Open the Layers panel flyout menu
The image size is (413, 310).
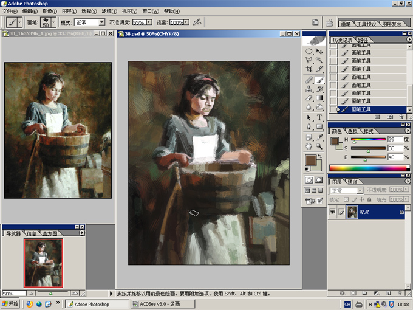[x=408, y=181]
